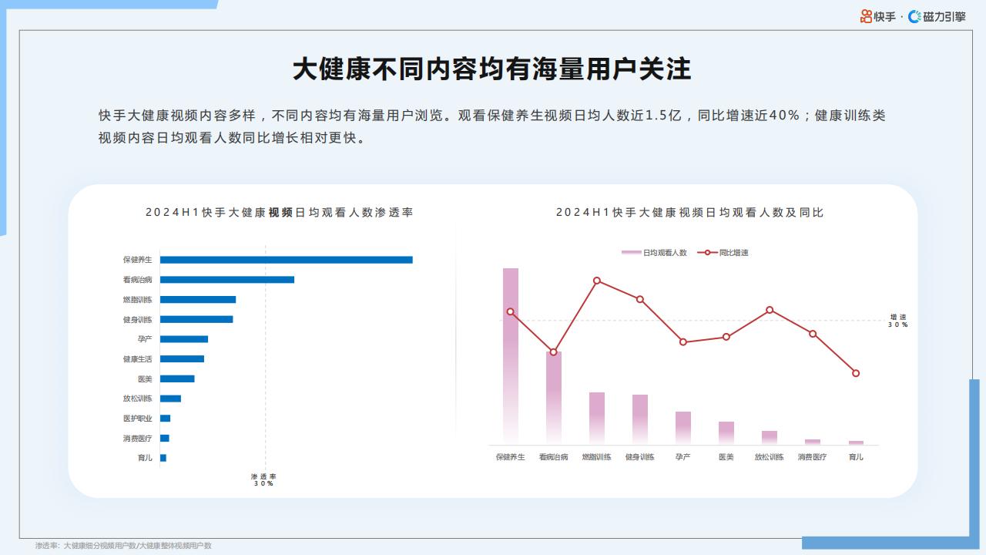
Task: Click the 健康生活 row label
Action: pyautogui.click(x=137, y=359)
